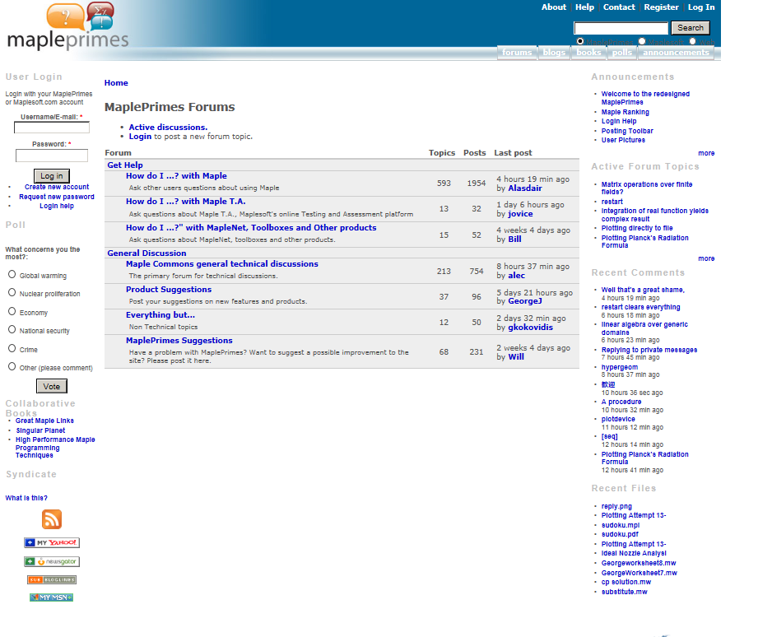Add feed via My Yahoo badge
This screenshot has width=758, height=637.
click(52, 542)
